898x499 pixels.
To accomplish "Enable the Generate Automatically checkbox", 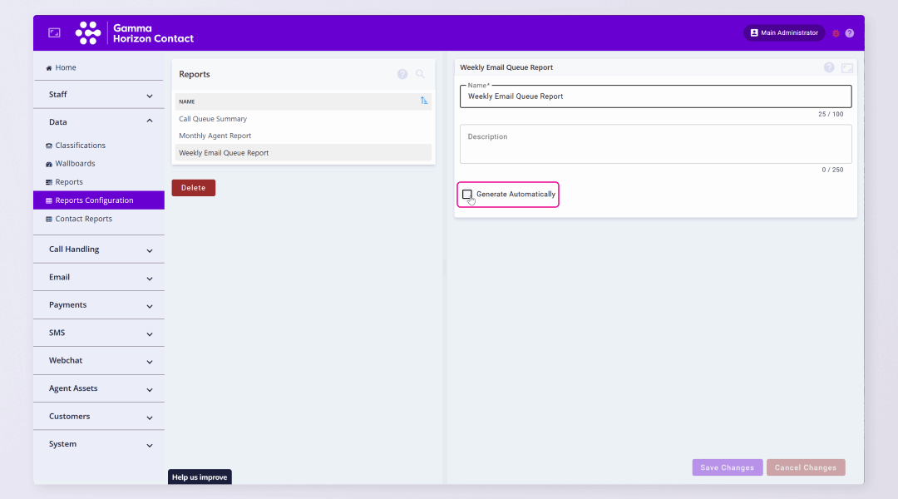I will coord(467,194).
